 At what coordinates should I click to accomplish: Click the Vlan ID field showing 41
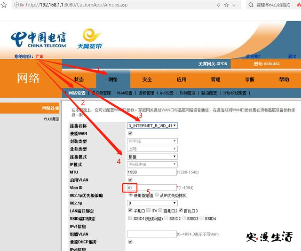pos(152,188)
